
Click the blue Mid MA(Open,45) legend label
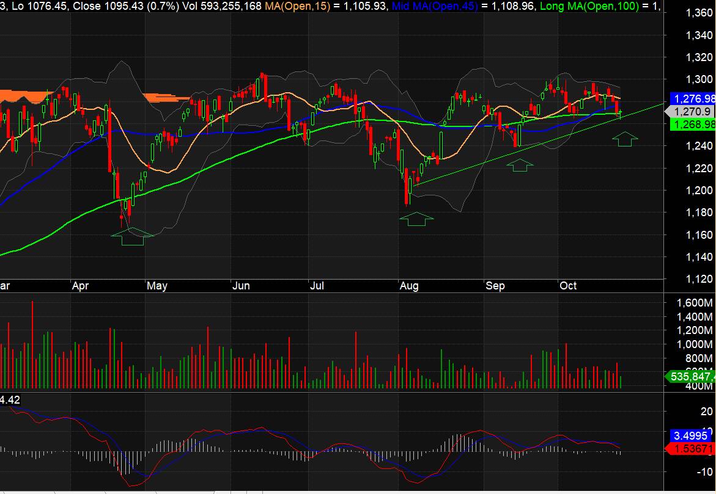[x=435, y=6]
